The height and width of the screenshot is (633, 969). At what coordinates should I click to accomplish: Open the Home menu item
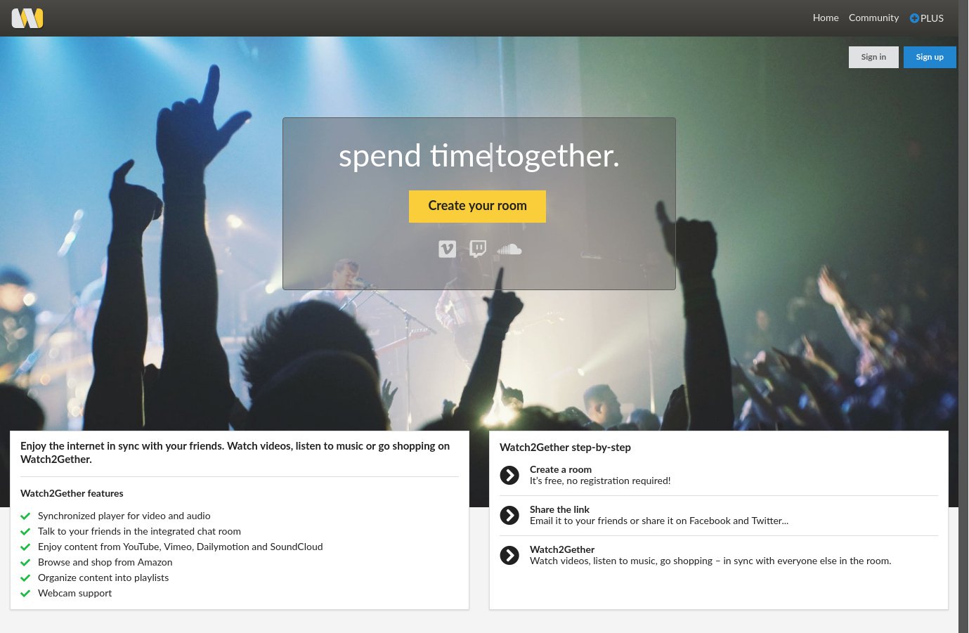pos(826,18)
